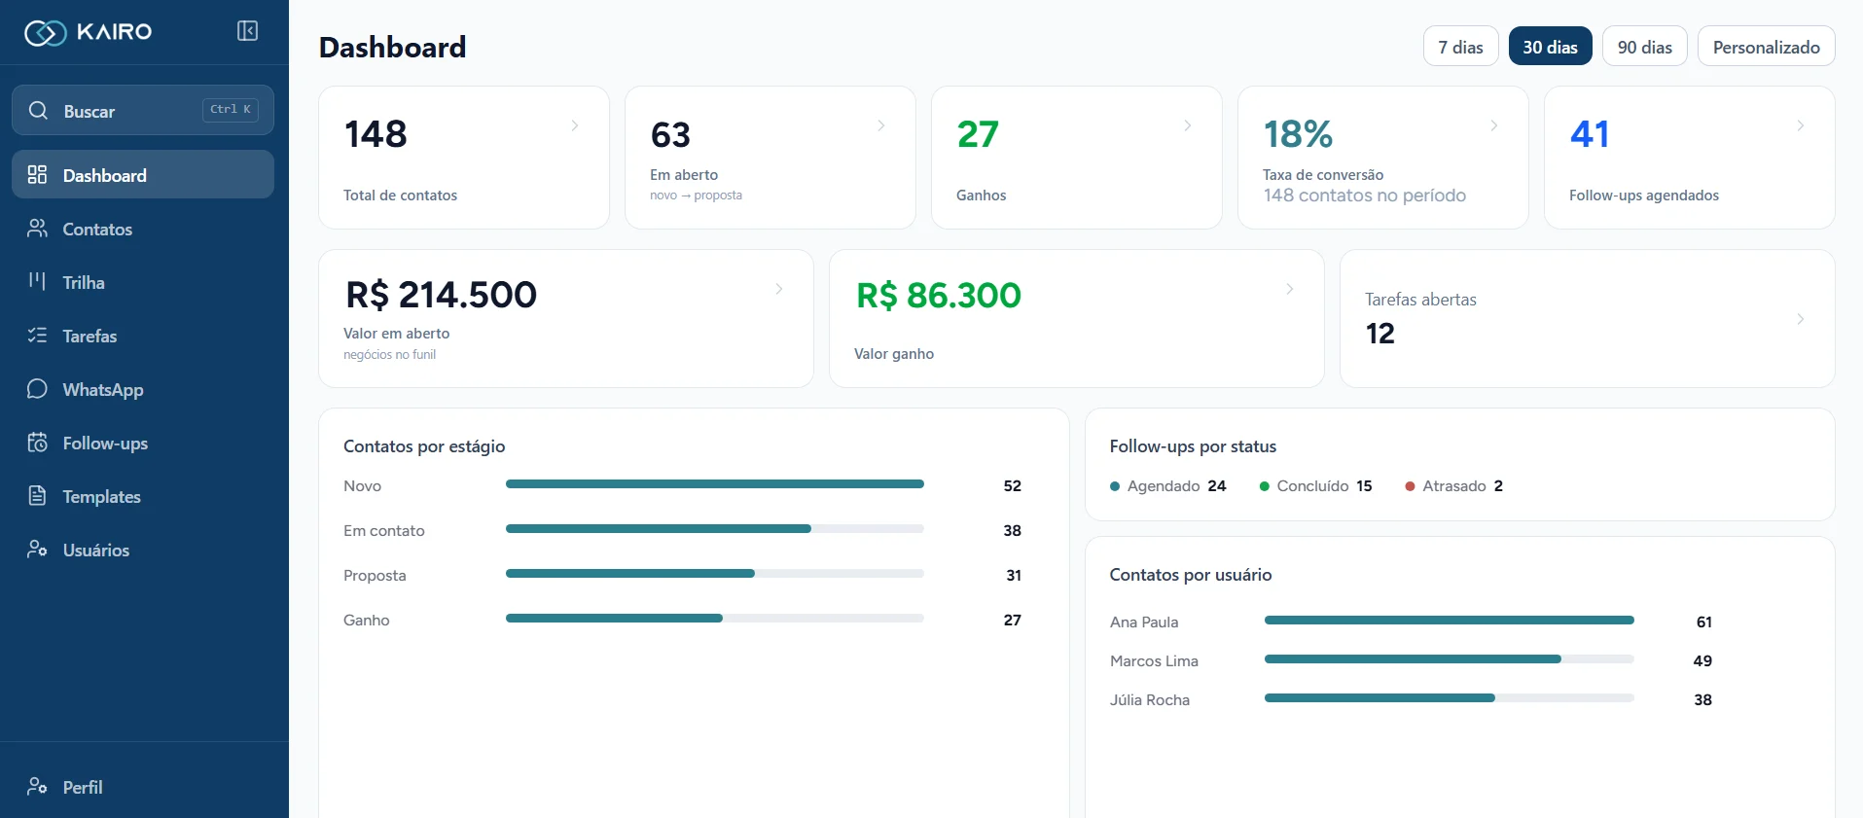This screenshot has width=1863, height=818.
Task: Select the 30 dias period filter
Action: point(1550,47)
